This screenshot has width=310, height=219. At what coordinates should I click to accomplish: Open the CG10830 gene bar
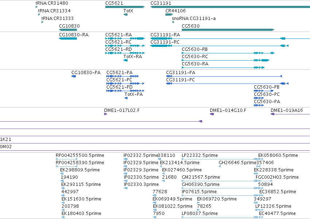(68, 30)
